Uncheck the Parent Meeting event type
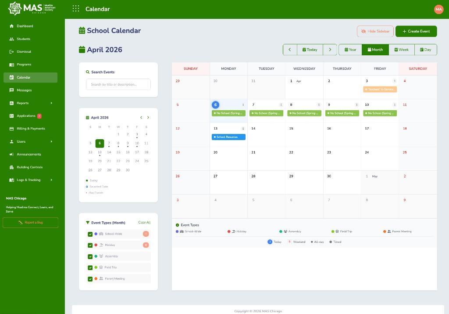449x314 pixels. pyautogui.click(x=90, y=278)
